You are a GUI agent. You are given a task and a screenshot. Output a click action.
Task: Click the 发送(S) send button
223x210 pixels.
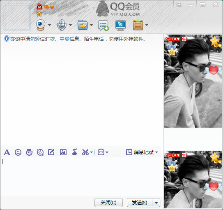[x=140, y=203]
